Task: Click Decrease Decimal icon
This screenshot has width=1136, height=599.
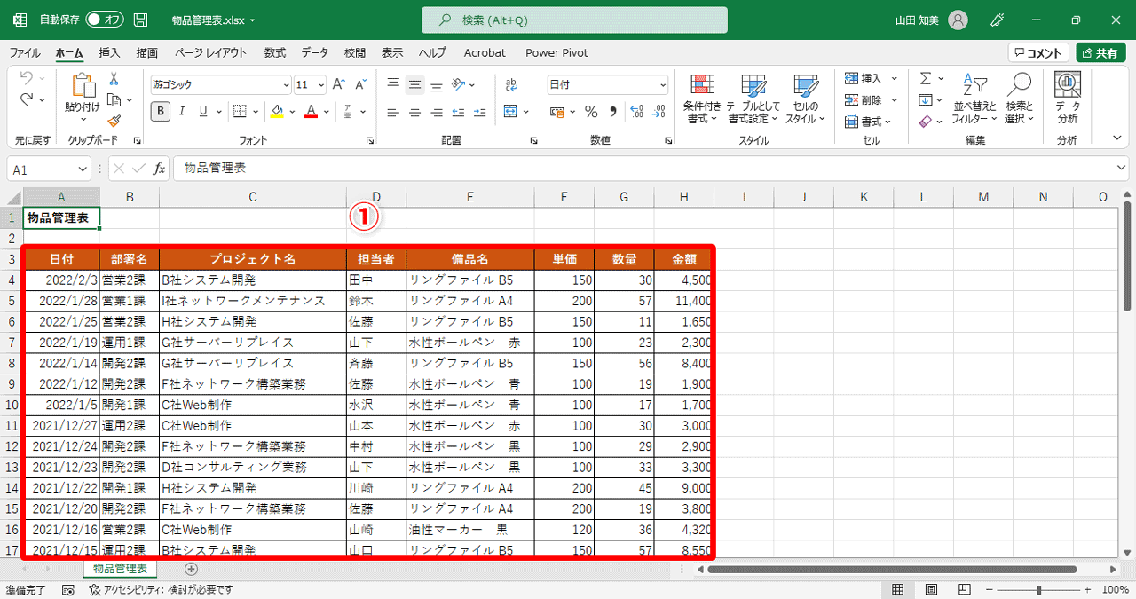Action: click(659, 111)
